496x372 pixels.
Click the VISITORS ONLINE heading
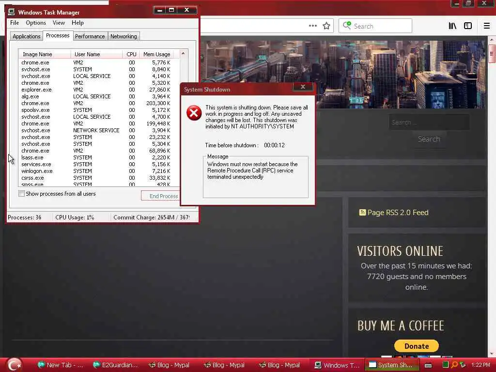coord(400,251)
